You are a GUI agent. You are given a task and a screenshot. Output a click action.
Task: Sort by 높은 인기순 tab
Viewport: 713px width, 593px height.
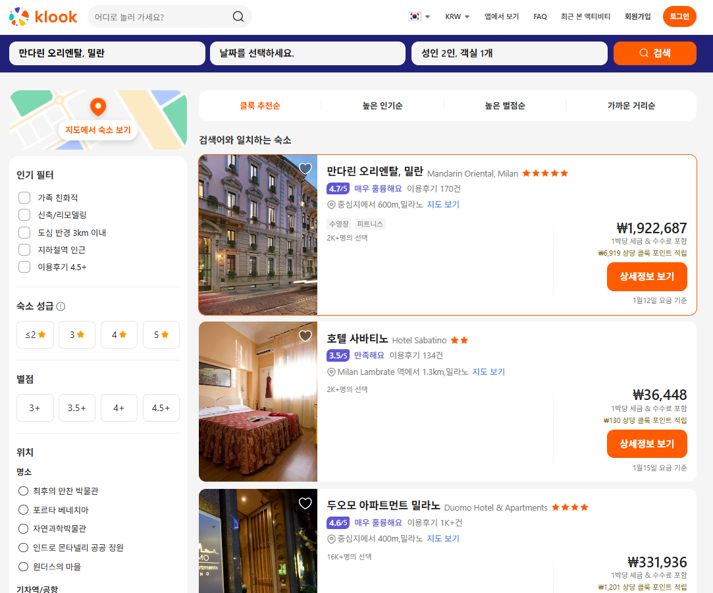tap(383, 105)
